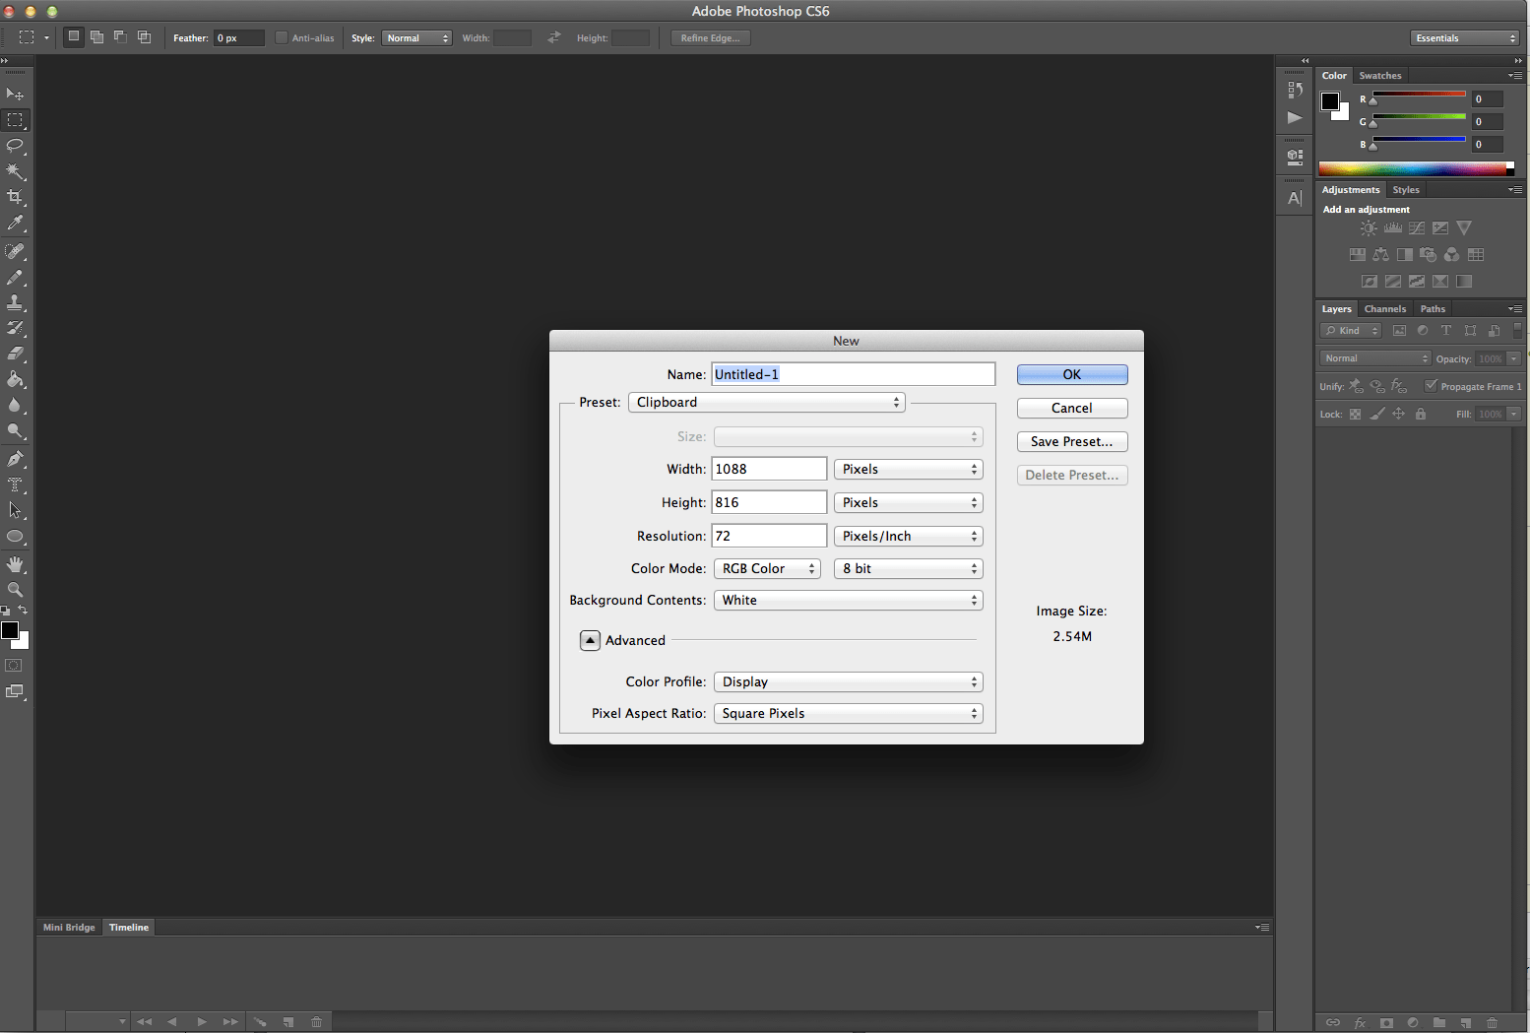Screen dimensions: 1530x1033
Task: Open the RGB Color mode dropdown
Action: tap(767, 568)
